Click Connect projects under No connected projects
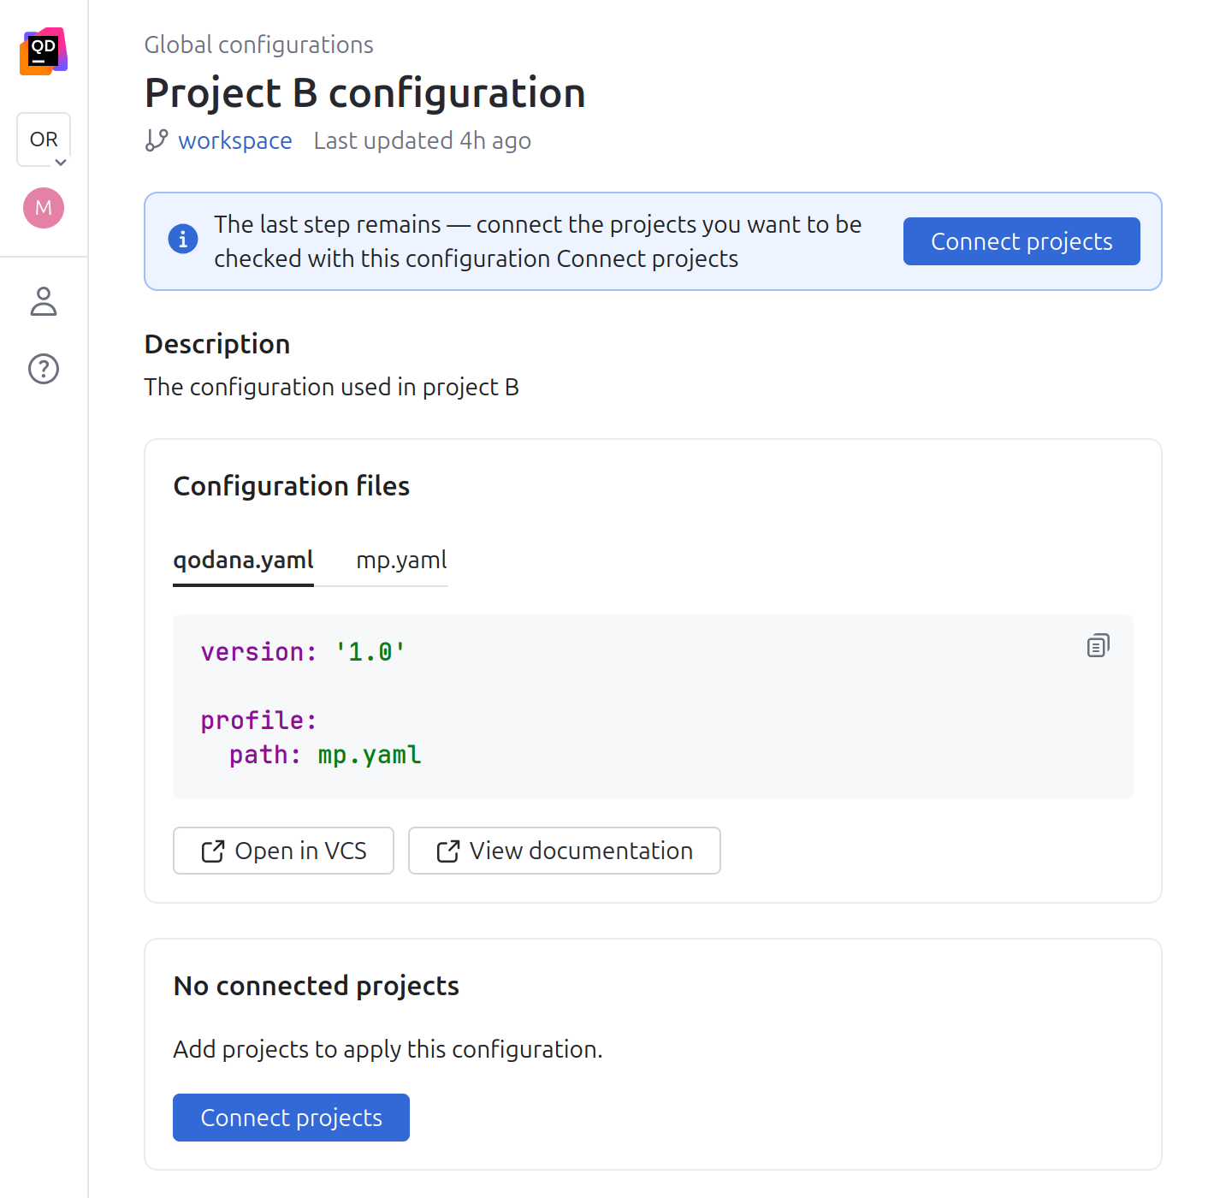 (291, 1118)
